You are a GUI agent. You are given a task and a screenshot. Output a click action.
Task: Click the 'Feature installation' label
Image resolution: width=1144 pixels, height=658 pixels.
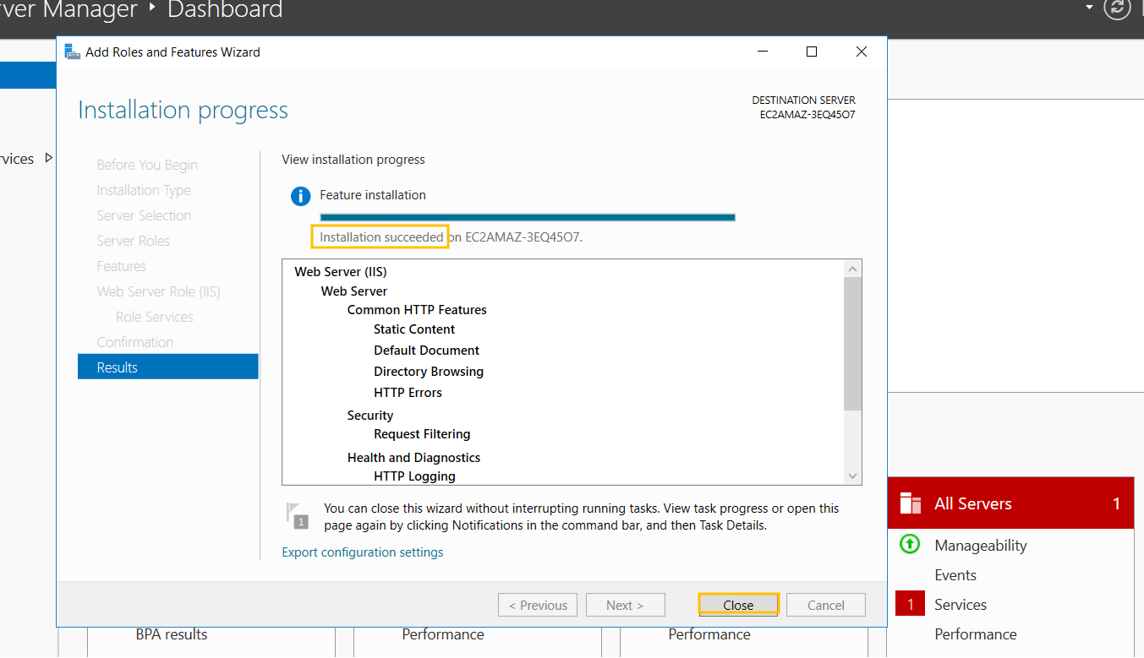point(373,195)
